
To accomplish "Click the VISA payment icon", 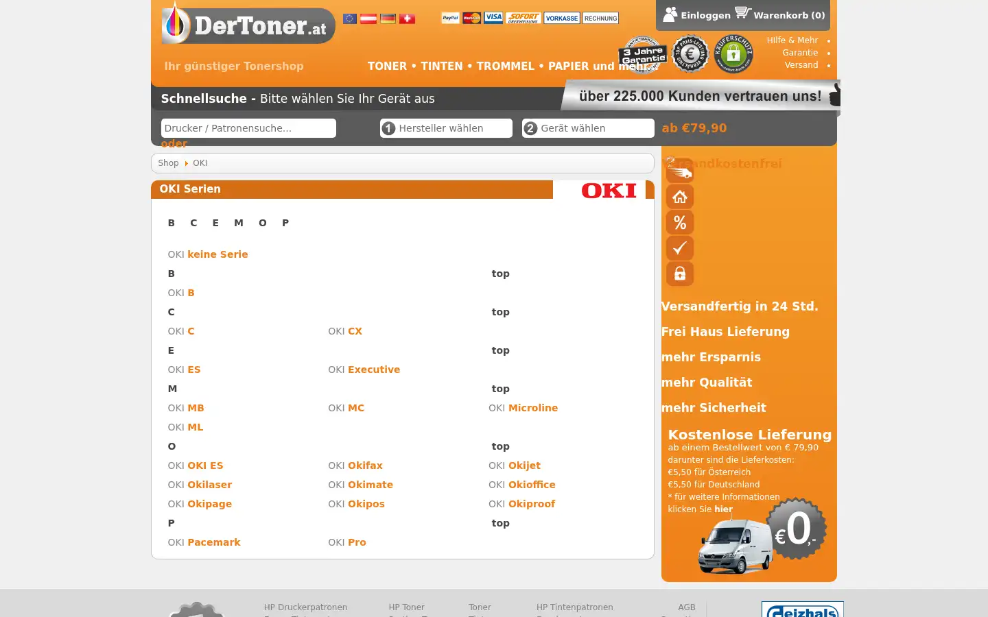I will (x=493, y=18).
